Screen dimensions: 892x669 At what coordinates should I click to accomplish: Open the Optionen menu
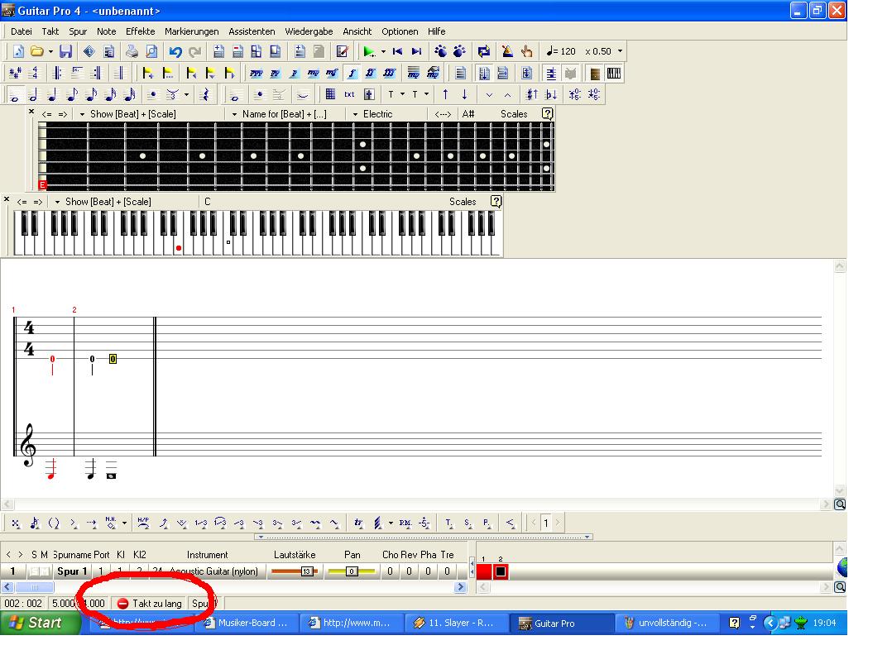click(400, 31)
